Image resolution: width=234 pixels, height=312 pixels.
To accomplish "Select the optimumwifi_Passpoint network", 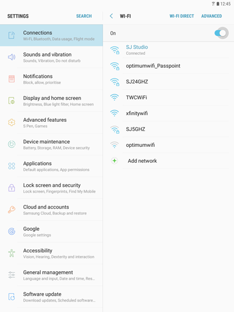I will coord(169,66).
